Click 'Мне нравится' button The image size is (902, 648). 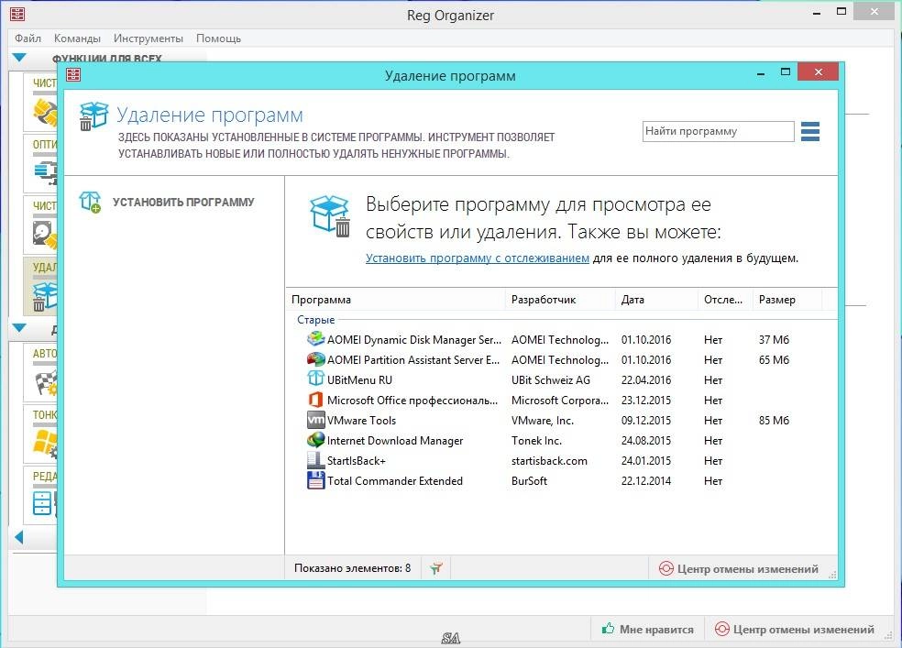(x=648, y=629)
